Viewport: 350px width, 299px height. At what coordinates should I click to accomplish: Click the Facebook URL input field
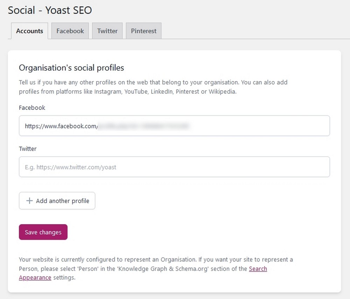click(174, 126)
